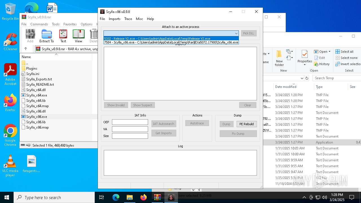Click the WinRAR Test icon
This screenshot has height=203, width=361.
pos(63,36)
